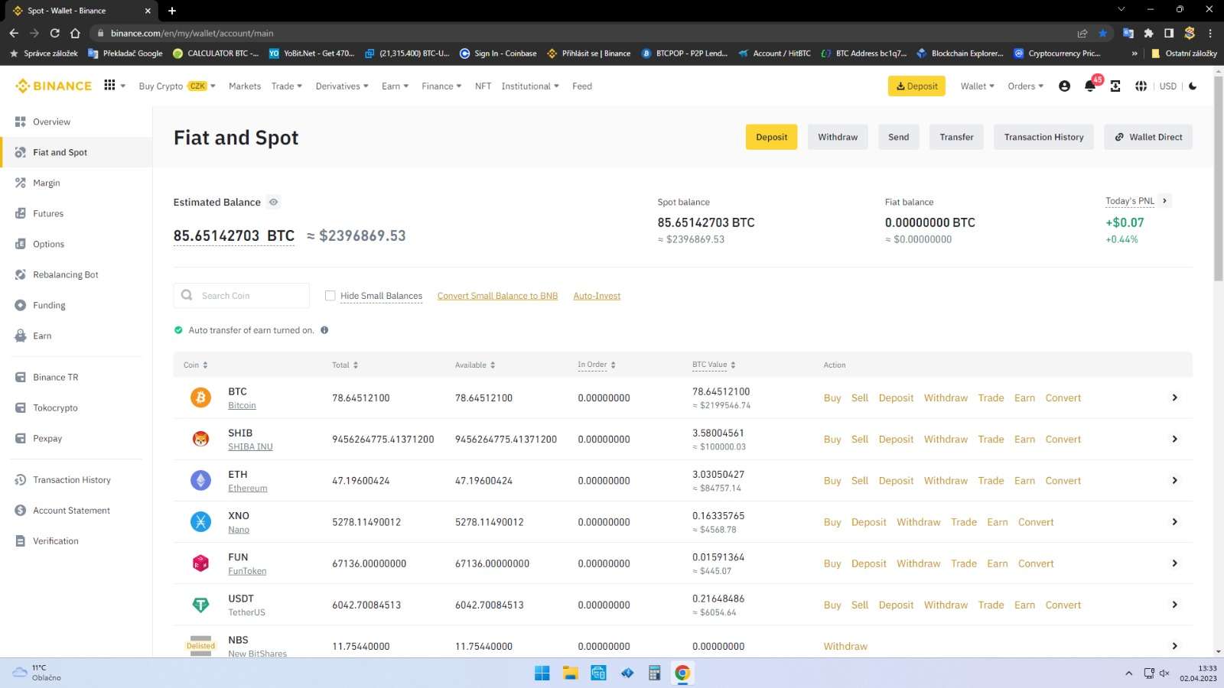
Task: Open Markets from the top navigation
Action: click(x=245, y=86)
